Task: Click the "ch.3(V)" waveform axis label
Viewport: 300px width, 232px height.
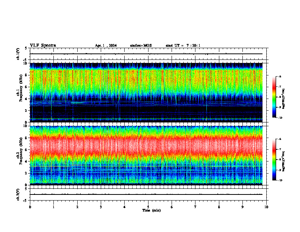Action: [x=18, y=194]
